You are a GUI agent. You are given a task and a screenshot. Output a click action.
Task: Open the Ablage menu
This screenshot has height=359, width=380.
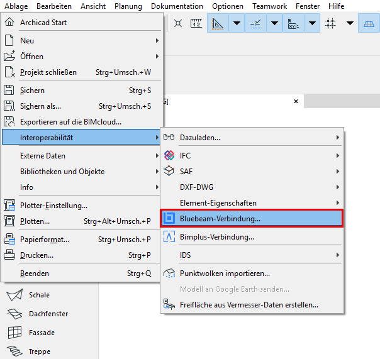click(16, 6)
